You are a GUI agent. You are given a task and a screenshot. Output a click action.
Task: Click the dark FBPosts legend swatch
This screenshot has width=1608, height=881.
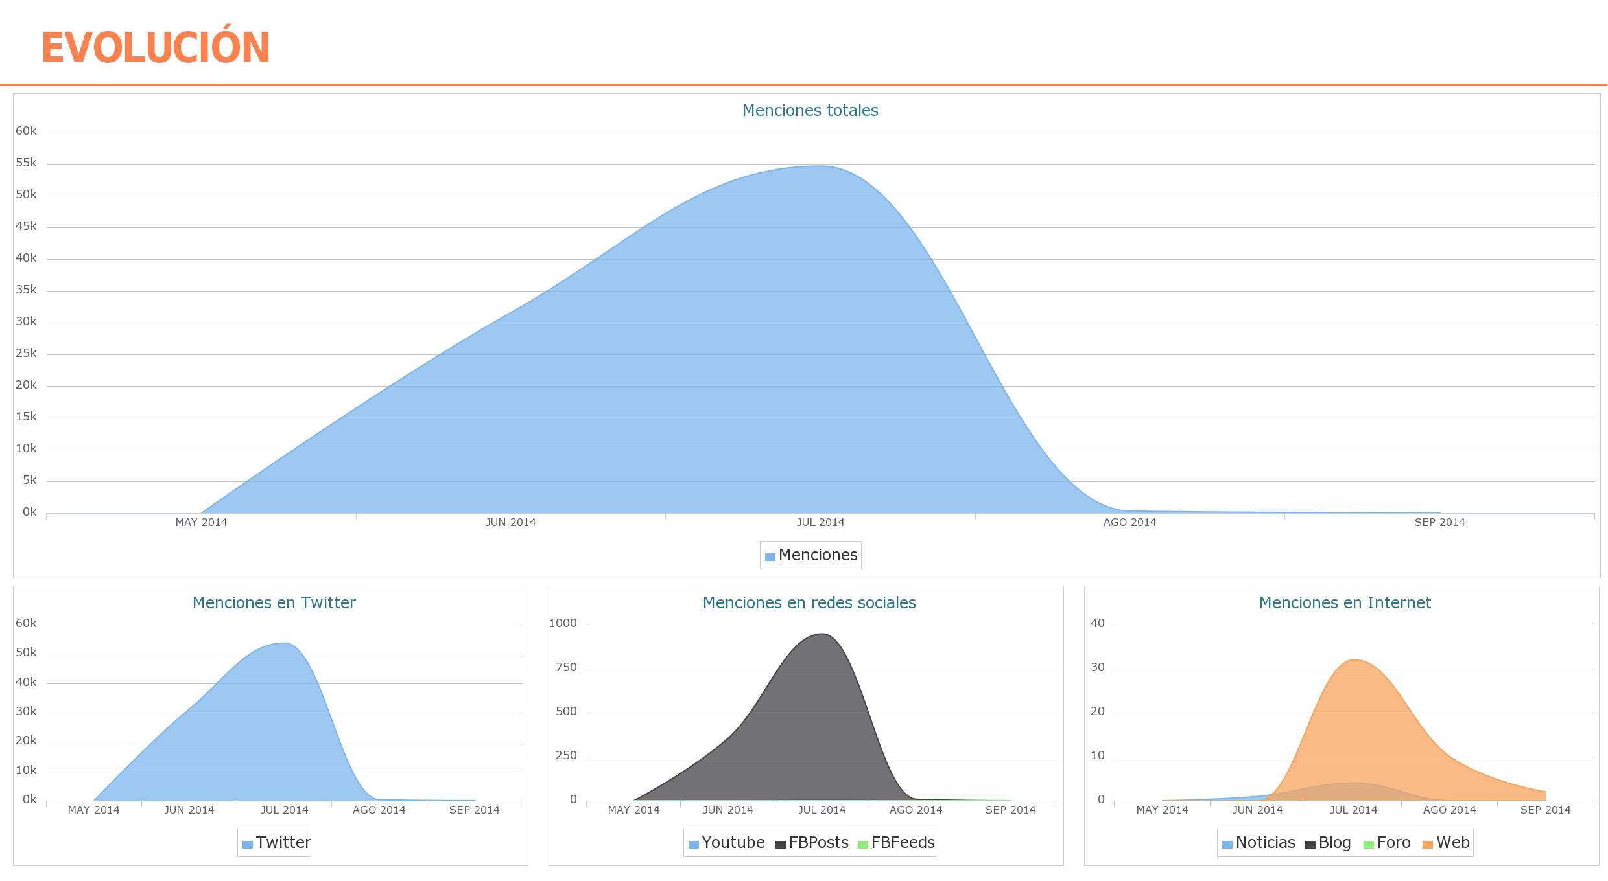(781, 845)
